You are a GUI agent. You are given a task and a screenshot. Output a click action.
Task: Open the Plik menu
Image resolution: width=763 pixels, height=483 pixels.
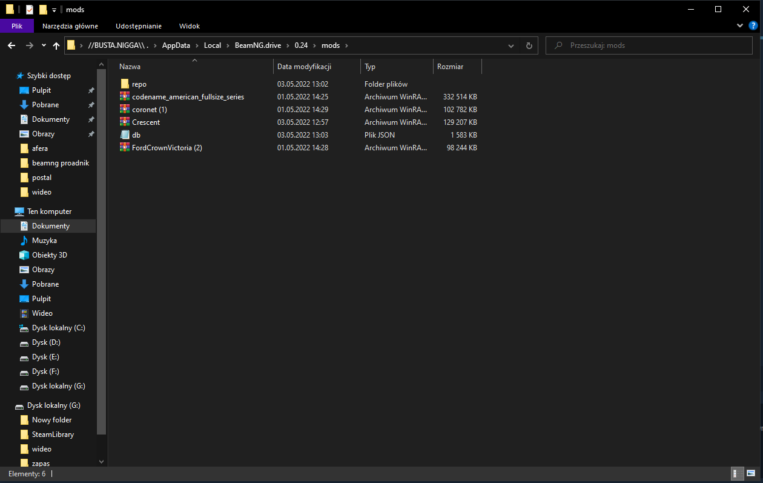[x=17, y=26]
